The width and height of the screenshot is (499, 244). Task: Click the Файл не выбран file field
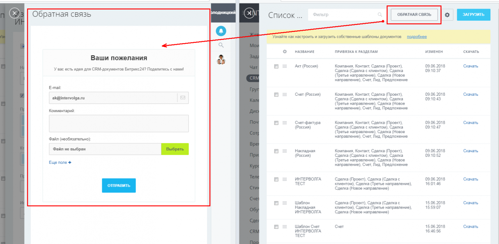[x=105, y=149]
